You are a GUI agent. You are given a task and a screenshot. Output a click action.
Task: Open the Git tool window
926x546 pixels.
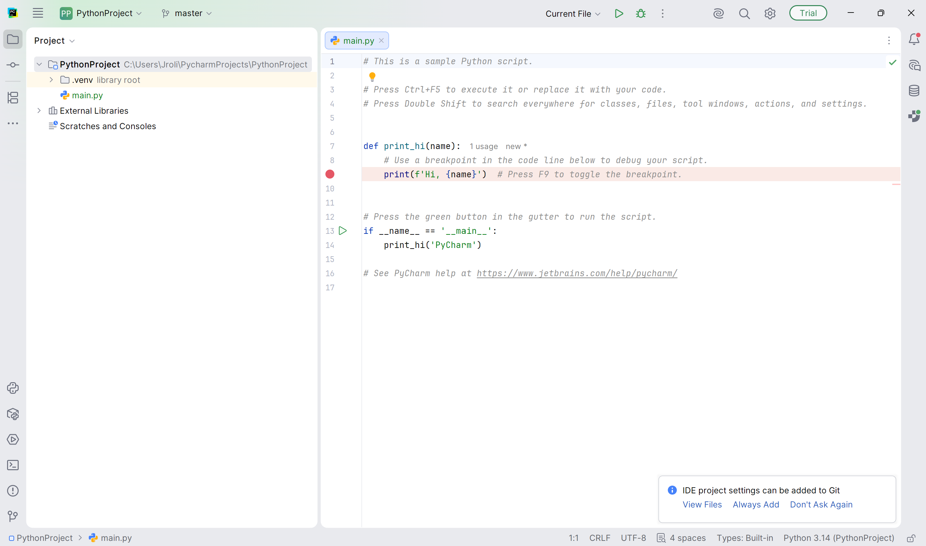point(13,516)
